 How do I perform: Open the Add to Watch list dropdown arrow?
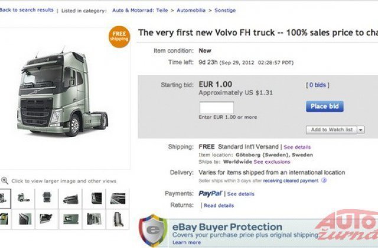point(360,129)
